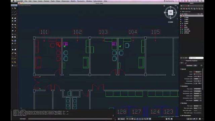Open the Multileader style dropdown
The width and height of the screenshot is (215, 121).
pos(198,93)
